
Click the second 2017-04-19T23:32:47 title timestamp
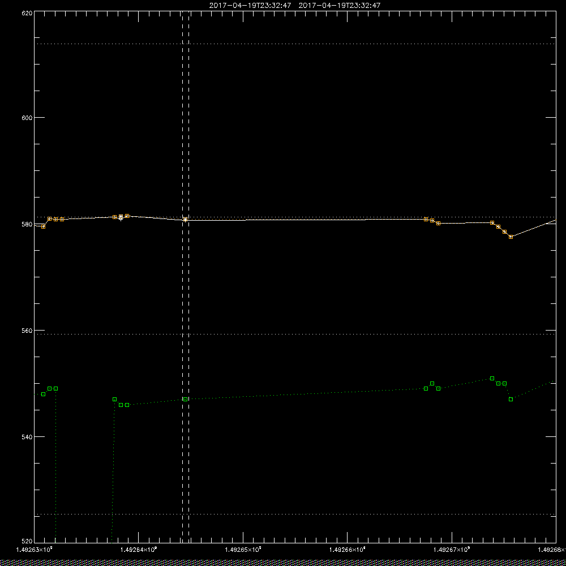tap(340, 6)
